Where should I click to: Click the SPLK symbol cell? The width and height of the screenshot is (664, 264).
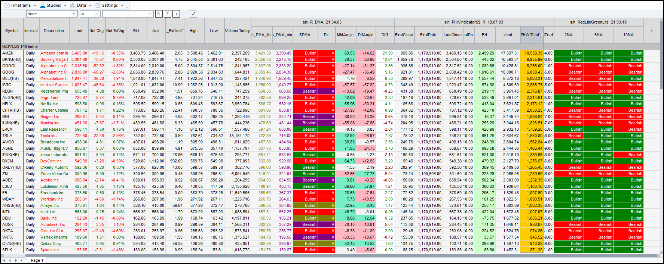click(x=12, y=250)
